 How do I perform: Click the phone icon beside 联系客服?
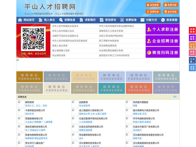(x=163, y=20)
